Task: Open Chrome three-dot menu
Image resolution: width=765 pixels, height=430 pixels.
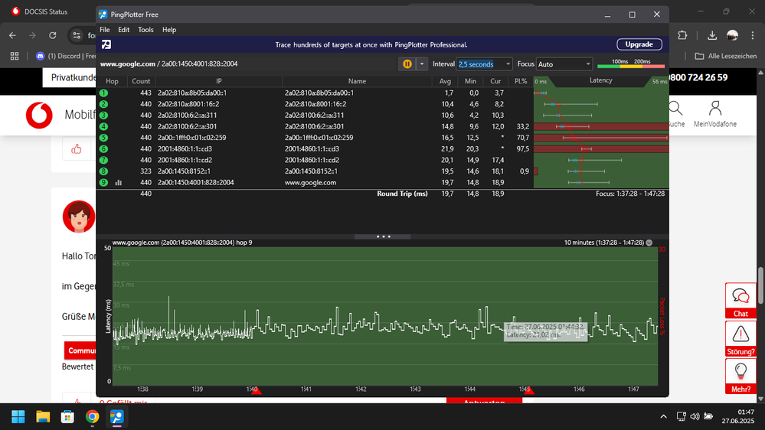Action: click(x=753, y=35)
